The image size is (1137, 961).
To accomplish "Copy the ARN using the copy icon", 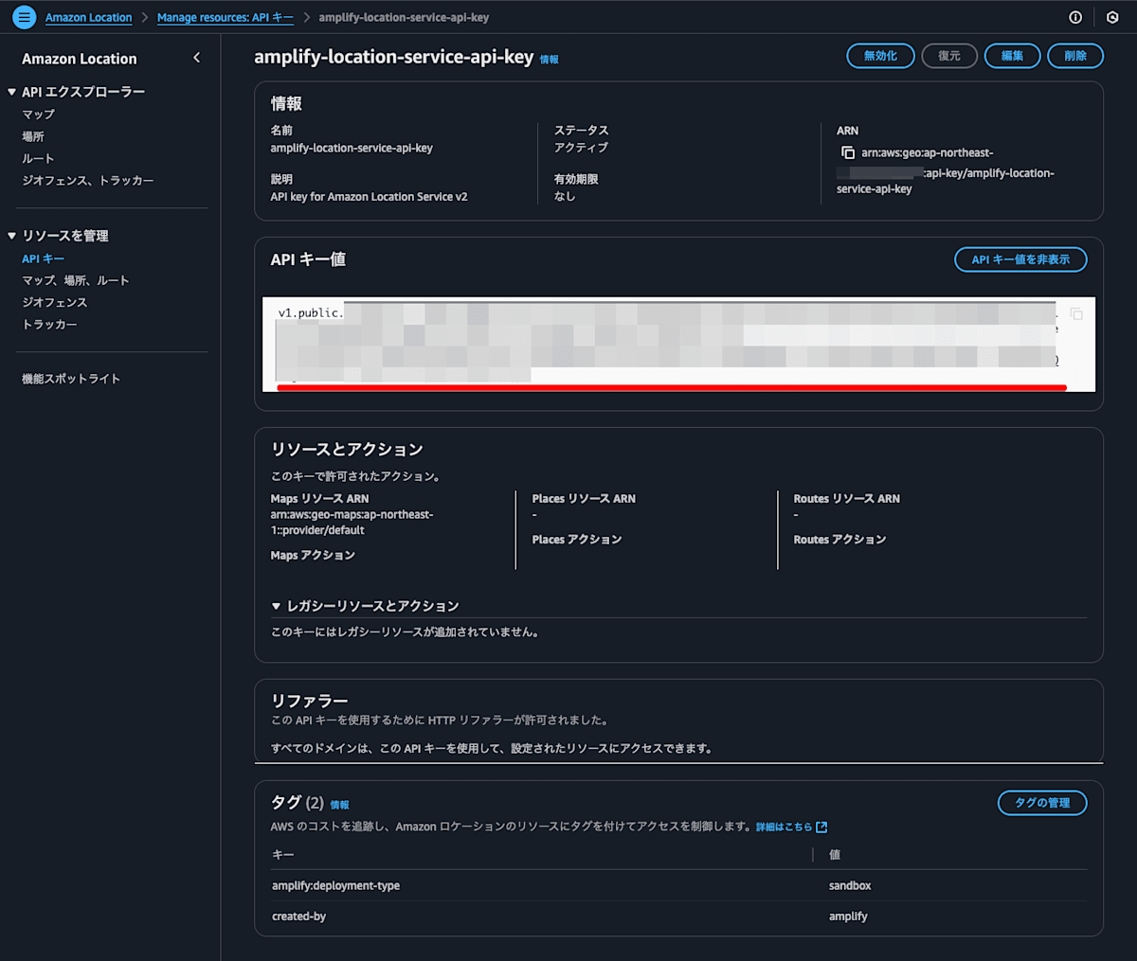I will click(848, 152).
